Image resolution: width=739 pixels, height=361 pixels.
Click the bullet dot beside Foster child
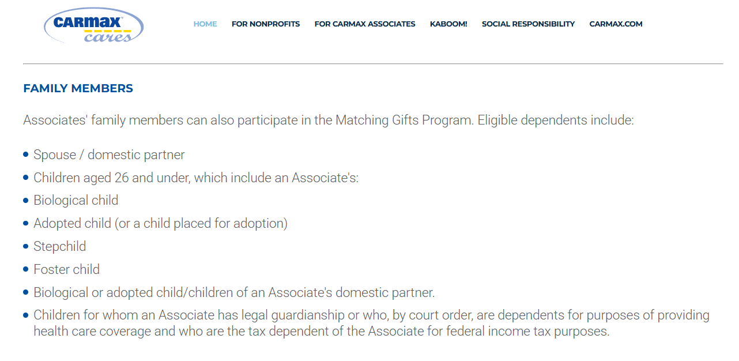coord(26,269)
